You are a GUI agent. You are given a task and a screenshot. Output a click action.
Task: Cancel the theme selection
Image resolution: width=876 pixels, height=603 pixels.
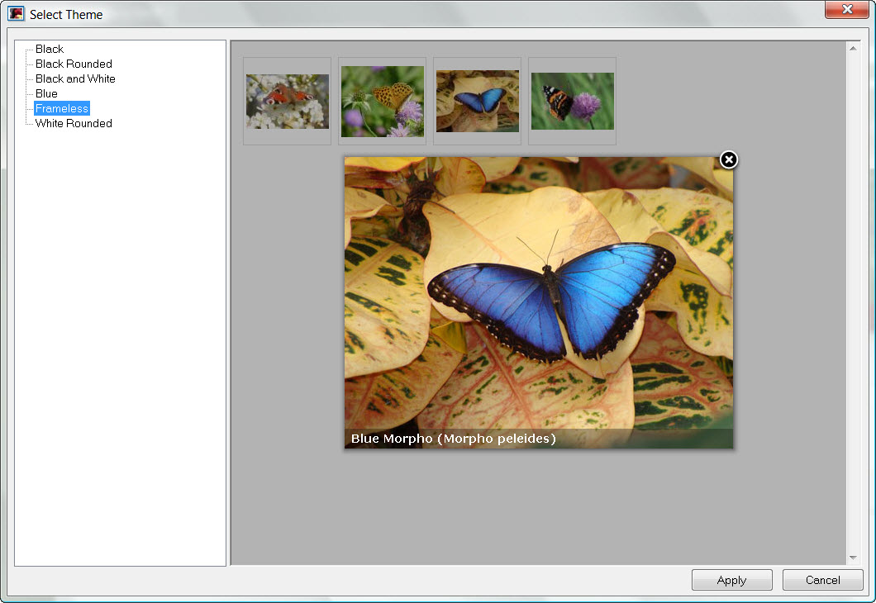click(822, 580)
